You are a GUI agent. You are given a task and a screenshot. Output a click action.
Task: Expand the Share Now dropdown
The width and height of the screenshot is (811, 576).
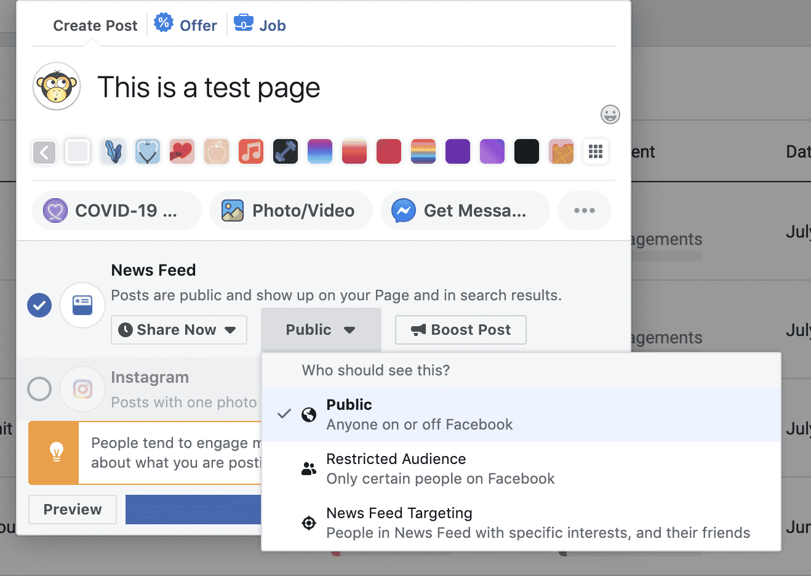point(179,330)
